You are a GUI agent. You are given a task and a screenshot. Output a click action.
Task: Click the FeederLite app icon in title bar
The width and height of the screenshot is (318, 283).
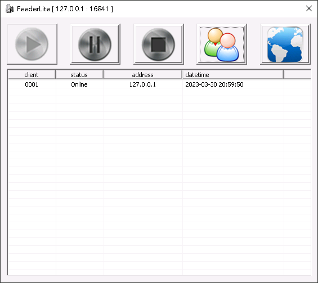click(10, 8)
